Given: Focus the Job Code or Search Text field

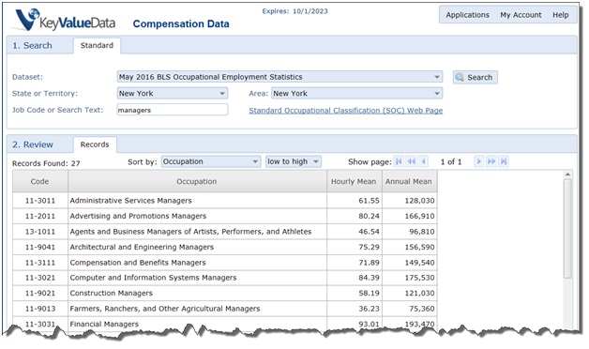Looking at the screenshot, I should pos(173,110).
